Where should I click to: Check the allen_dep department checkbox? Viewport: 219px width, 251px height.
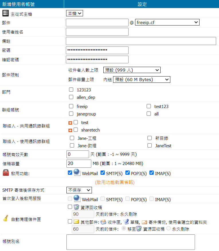point(71,97)
